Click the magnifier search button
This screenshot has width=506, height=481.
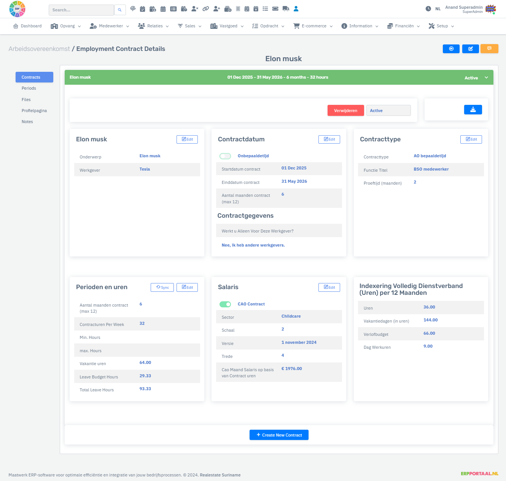(x=120, y=10)
